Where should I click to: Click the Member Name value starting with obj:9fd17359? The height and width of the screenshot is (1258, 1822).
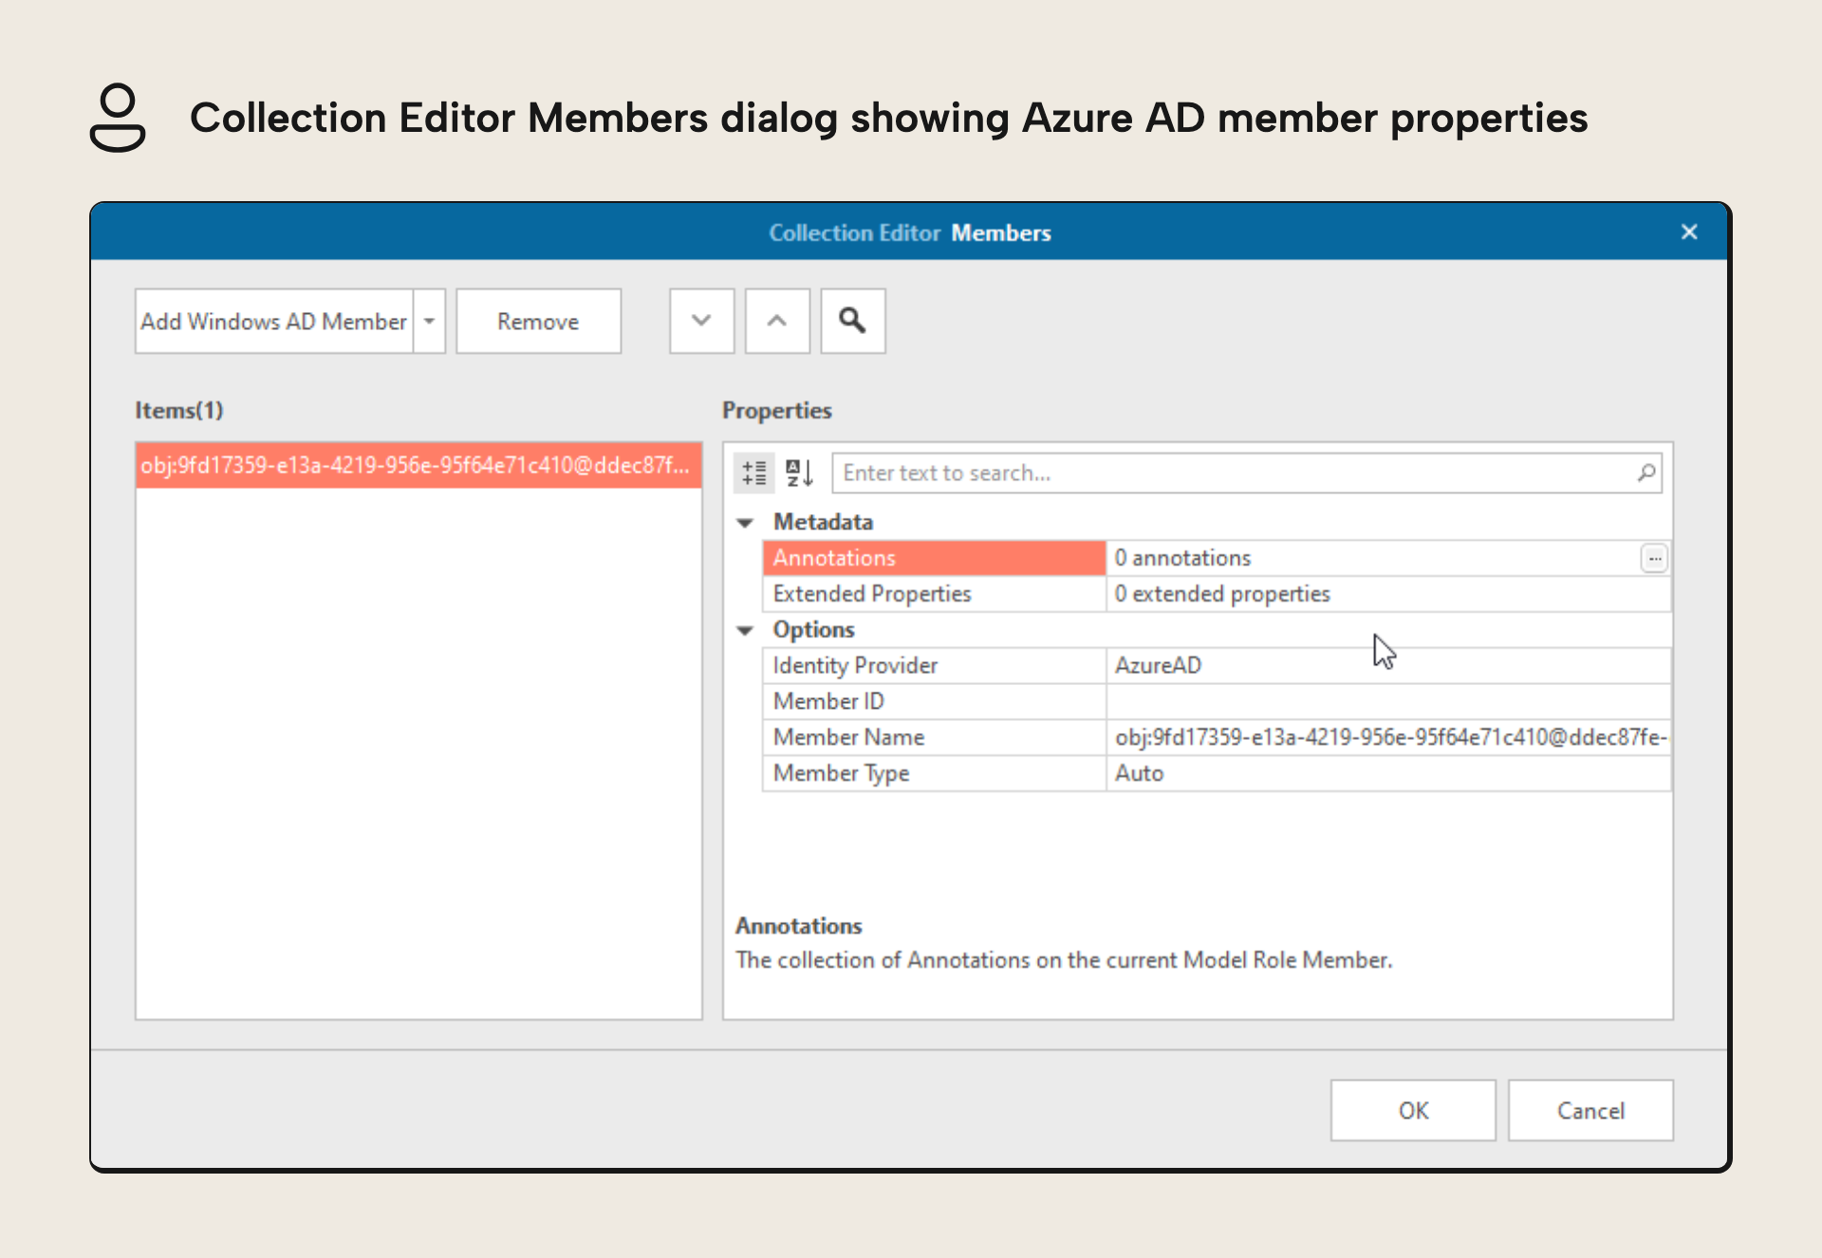(x=1388, y=738)
